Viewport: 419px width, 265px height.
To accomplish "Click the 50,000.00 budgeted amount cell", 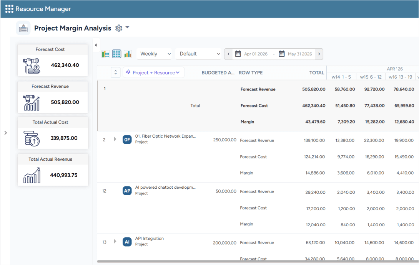I will (x=226, y=191).
